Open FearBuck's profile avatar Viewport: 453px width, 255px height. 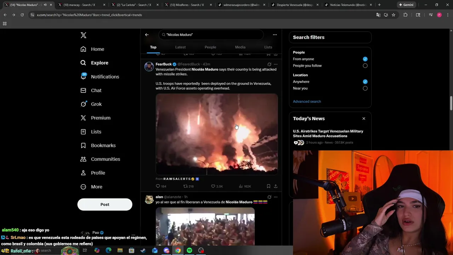coord(149,67)
